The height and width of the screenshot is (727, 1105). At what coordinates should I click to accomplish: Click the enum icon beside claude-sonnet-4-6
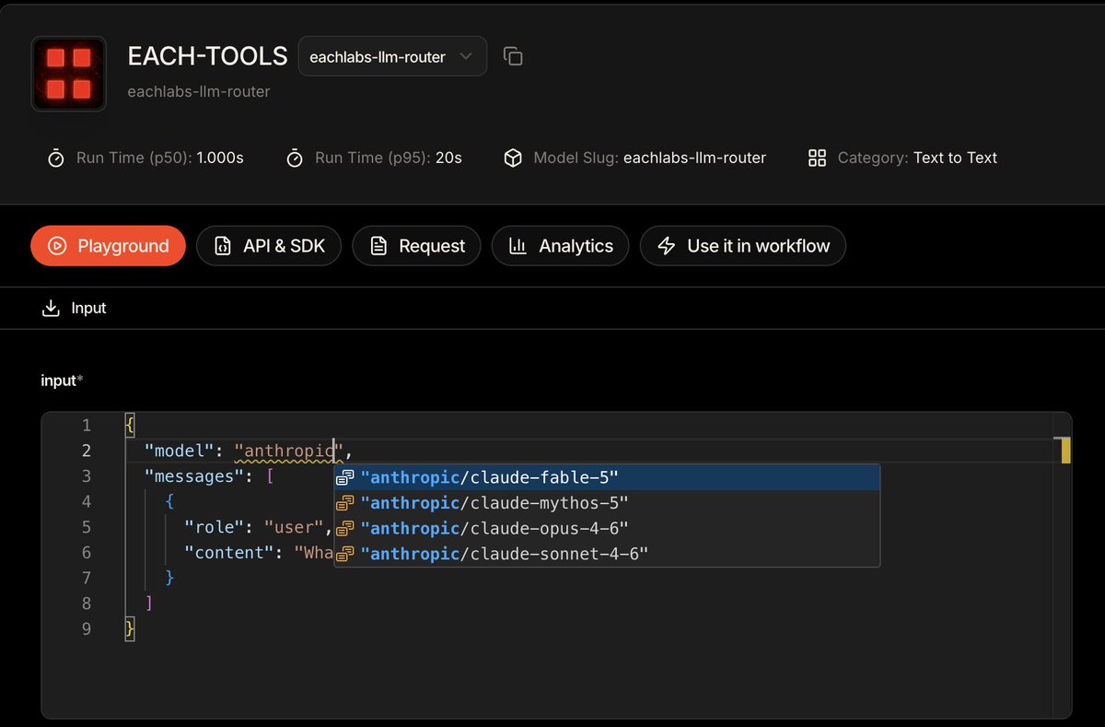point(345,554)
